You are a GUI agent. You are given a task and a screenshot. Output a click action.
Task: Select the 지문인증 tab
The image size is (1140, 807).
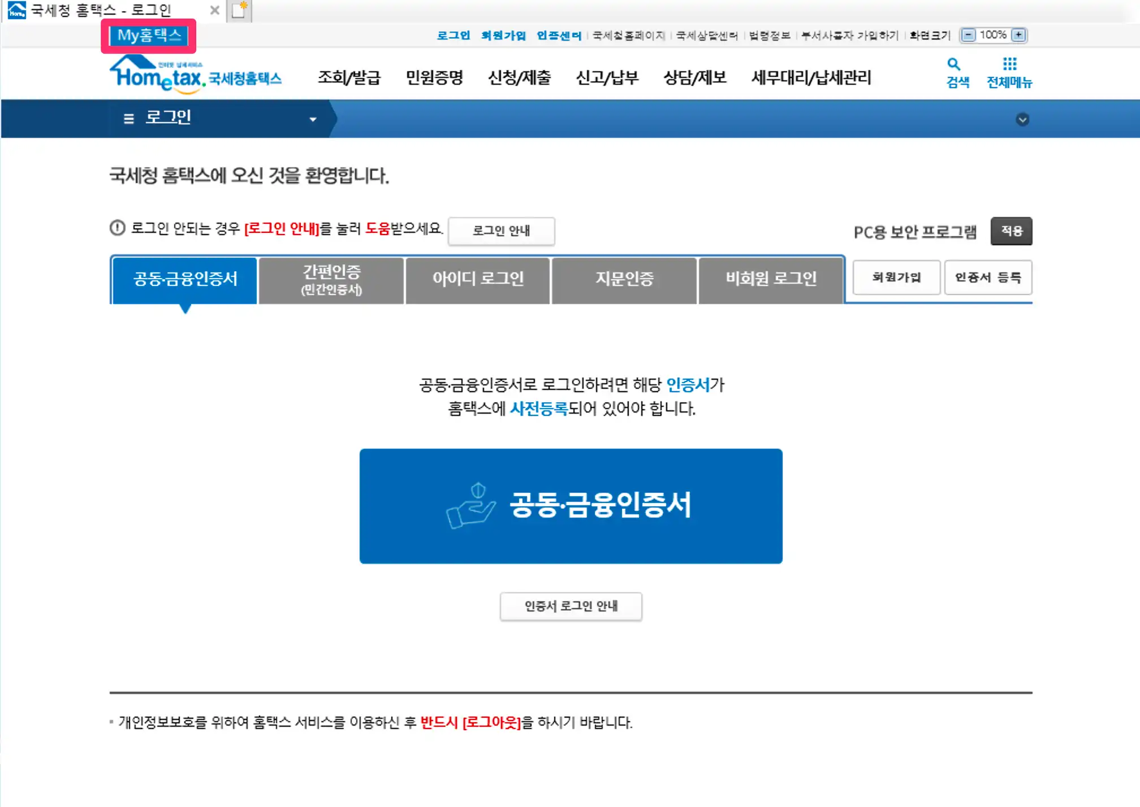624,280
